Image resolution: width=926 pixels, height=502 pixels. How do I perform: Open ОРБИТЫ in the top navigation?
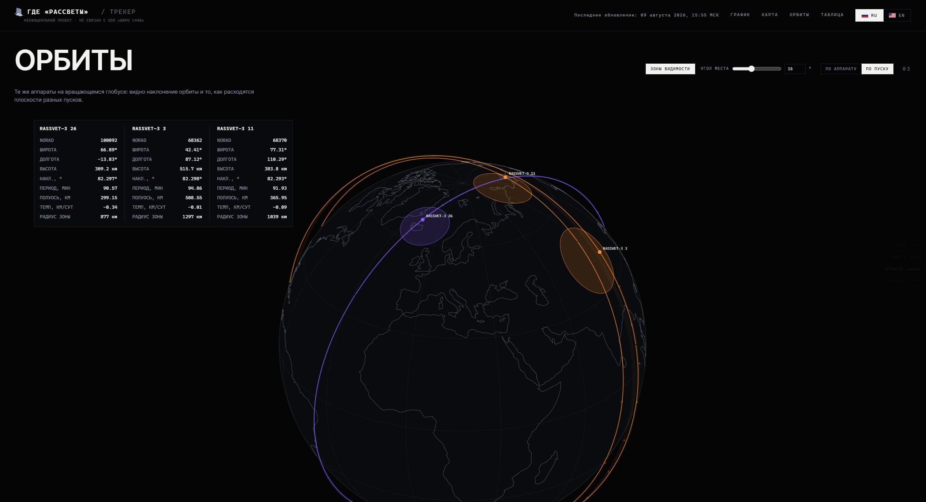[x=799, y=15]
